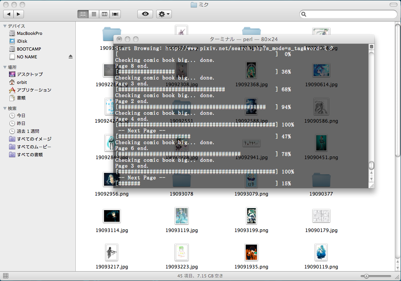Screen dimensions: 401x281
Task: Select thumbnail 19093217.jpg
Action: pyautogui.click(x=111, y=252)
